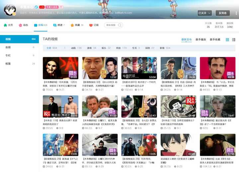This screenshot has height=172, width=239.
Task: Open the 【电影史话01】 video title link
Action: (139, 84)
